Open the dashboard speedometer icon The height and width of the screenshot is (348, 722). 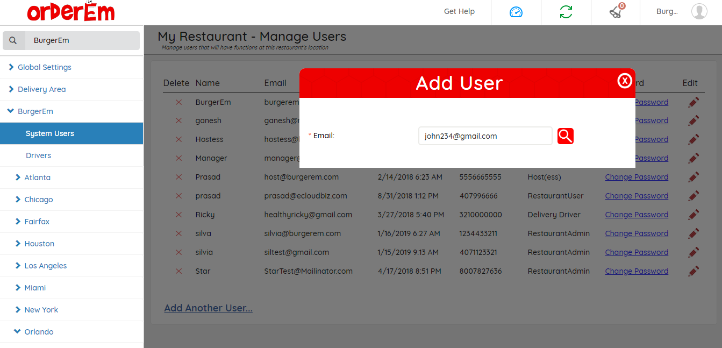516,12
